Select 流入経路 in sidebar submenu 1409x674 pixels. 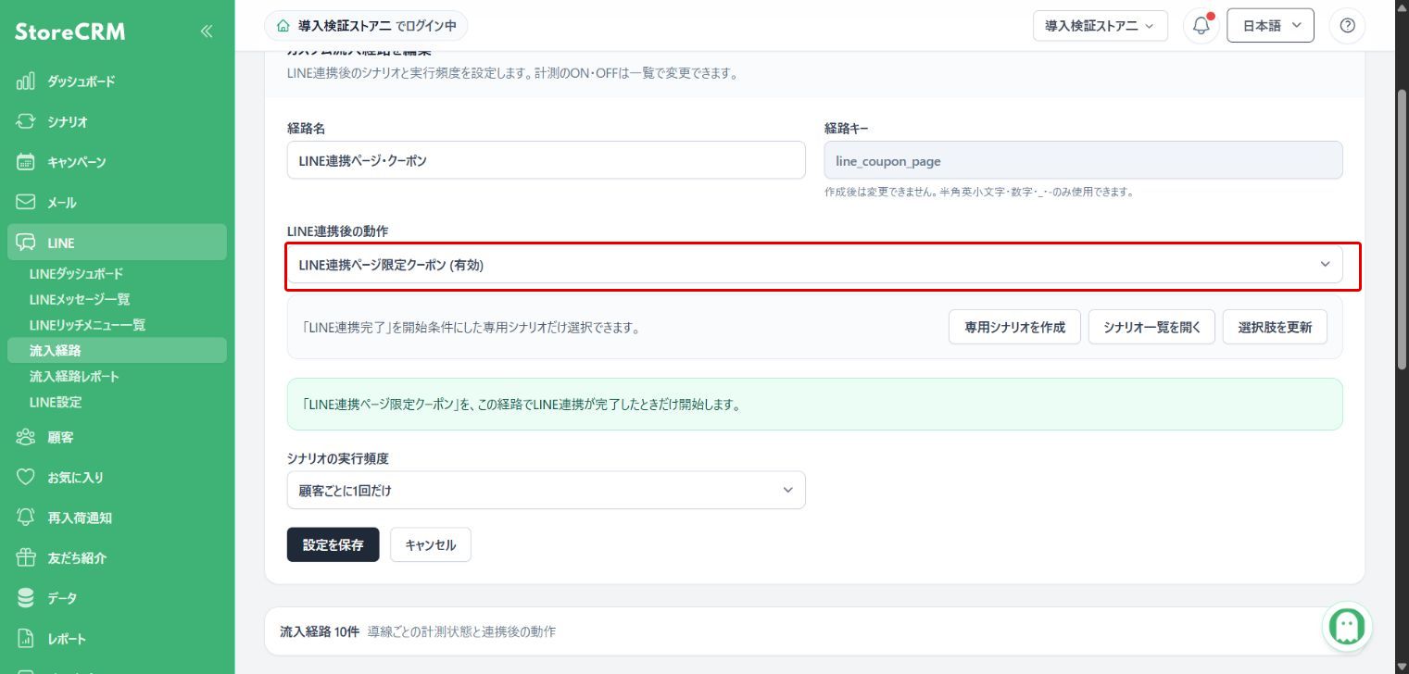(117, 350)
